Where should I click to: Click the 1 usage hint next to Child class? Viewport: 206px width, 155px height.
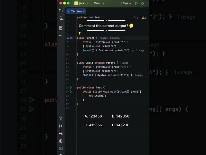pos(124,63)
